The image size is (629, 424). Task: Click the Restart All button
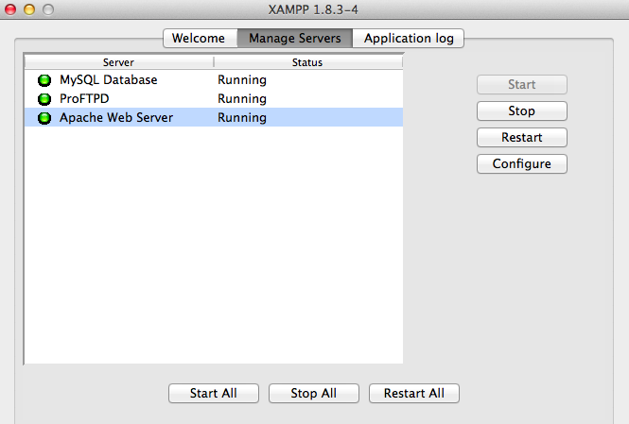point(414,394)
